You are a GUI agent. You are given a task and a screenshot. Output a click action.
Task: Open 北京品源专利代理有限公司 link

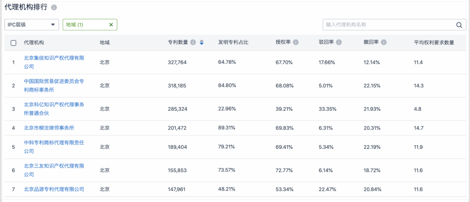[x=54, y=189]
